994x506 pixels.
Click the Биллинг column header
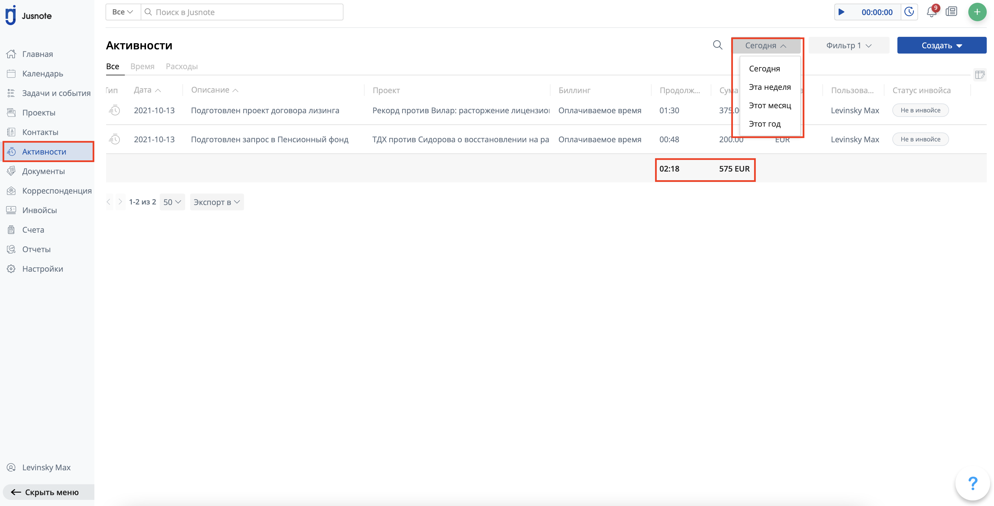[x=574, y=90]
